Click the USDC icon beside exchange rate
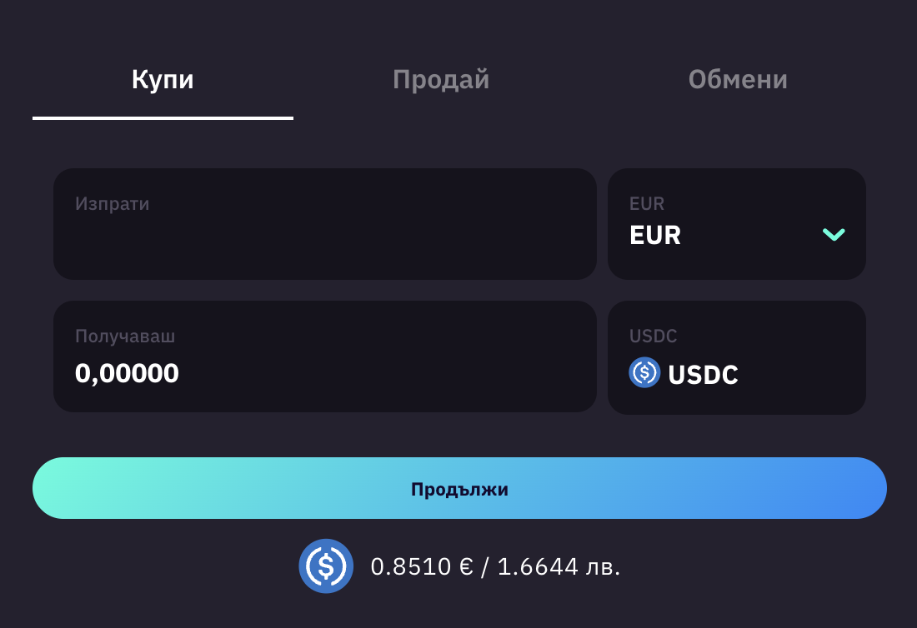Image resolution: width=917 pixels, height=628 pixels. click(x=326, y=566)
